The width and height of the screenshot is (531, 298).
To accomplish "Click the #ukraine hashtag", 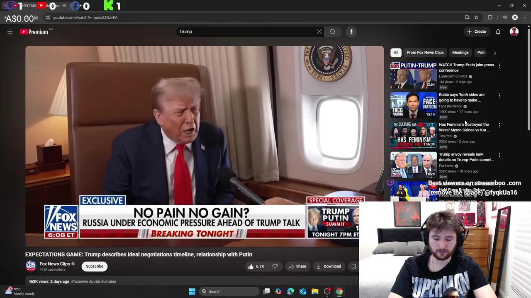I will (109, 281).
